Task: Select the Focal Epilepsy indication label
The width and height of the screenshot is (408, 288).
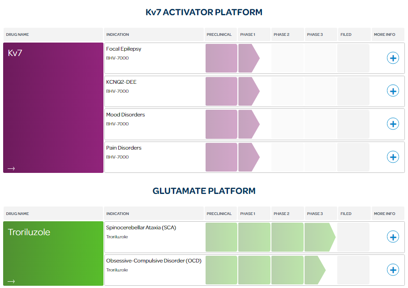Action: [x=124, y=49]
